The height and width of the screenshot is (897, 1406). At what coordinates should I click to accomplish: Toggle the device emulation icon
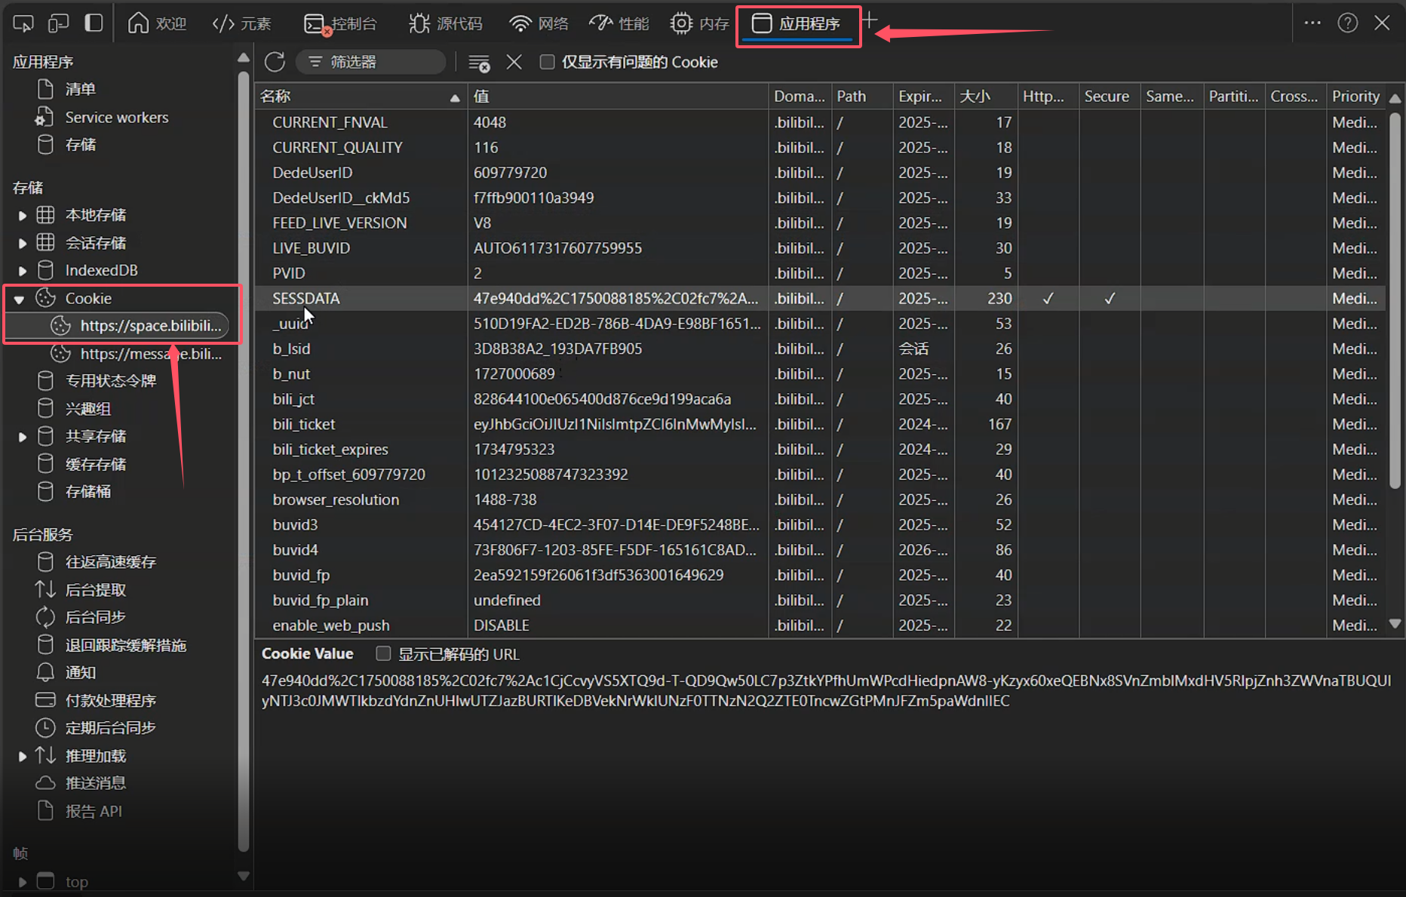pyautogui.click(x=58, y=23)
